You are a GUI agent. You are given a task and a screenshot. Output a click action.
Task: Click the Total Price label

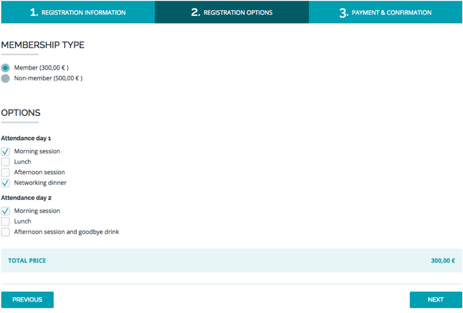tap(27, 260)
